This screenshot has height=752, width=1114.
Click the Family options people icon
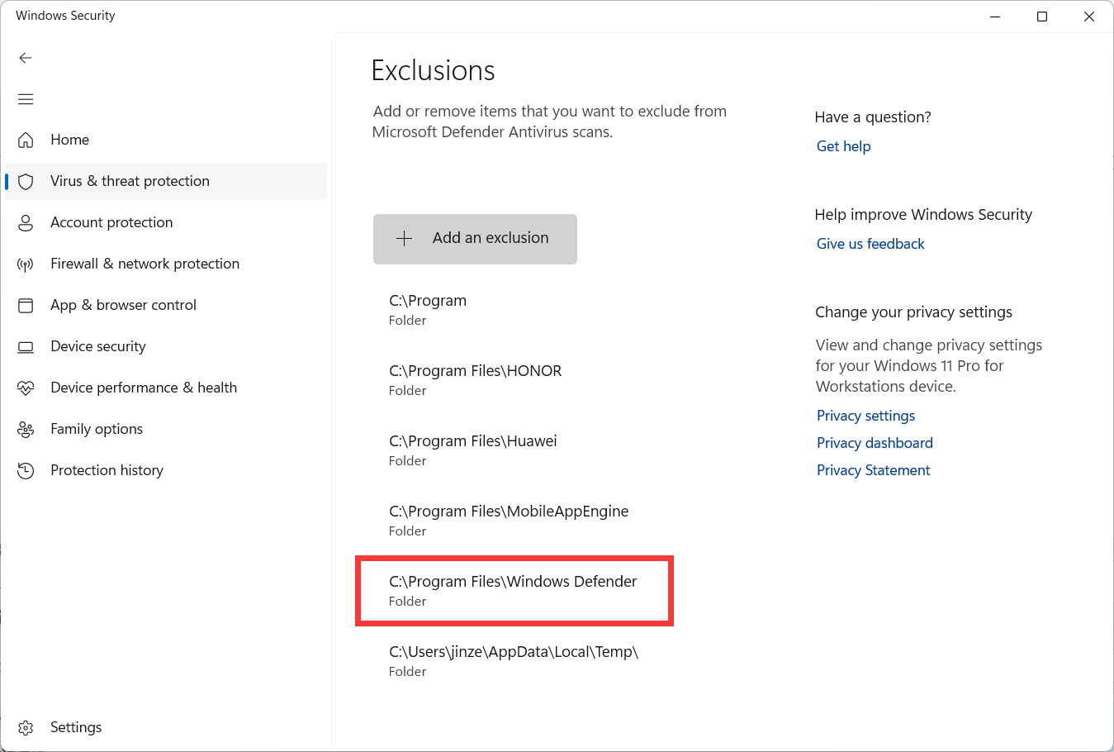tap(26, 430)
